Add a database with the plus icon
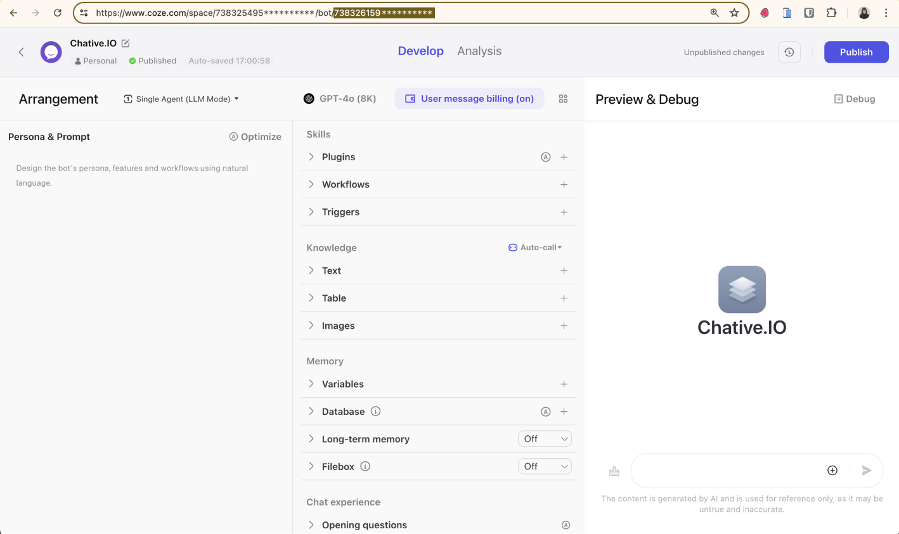The width and height of the screenshot is (899, 534). [x=564, y=412]
